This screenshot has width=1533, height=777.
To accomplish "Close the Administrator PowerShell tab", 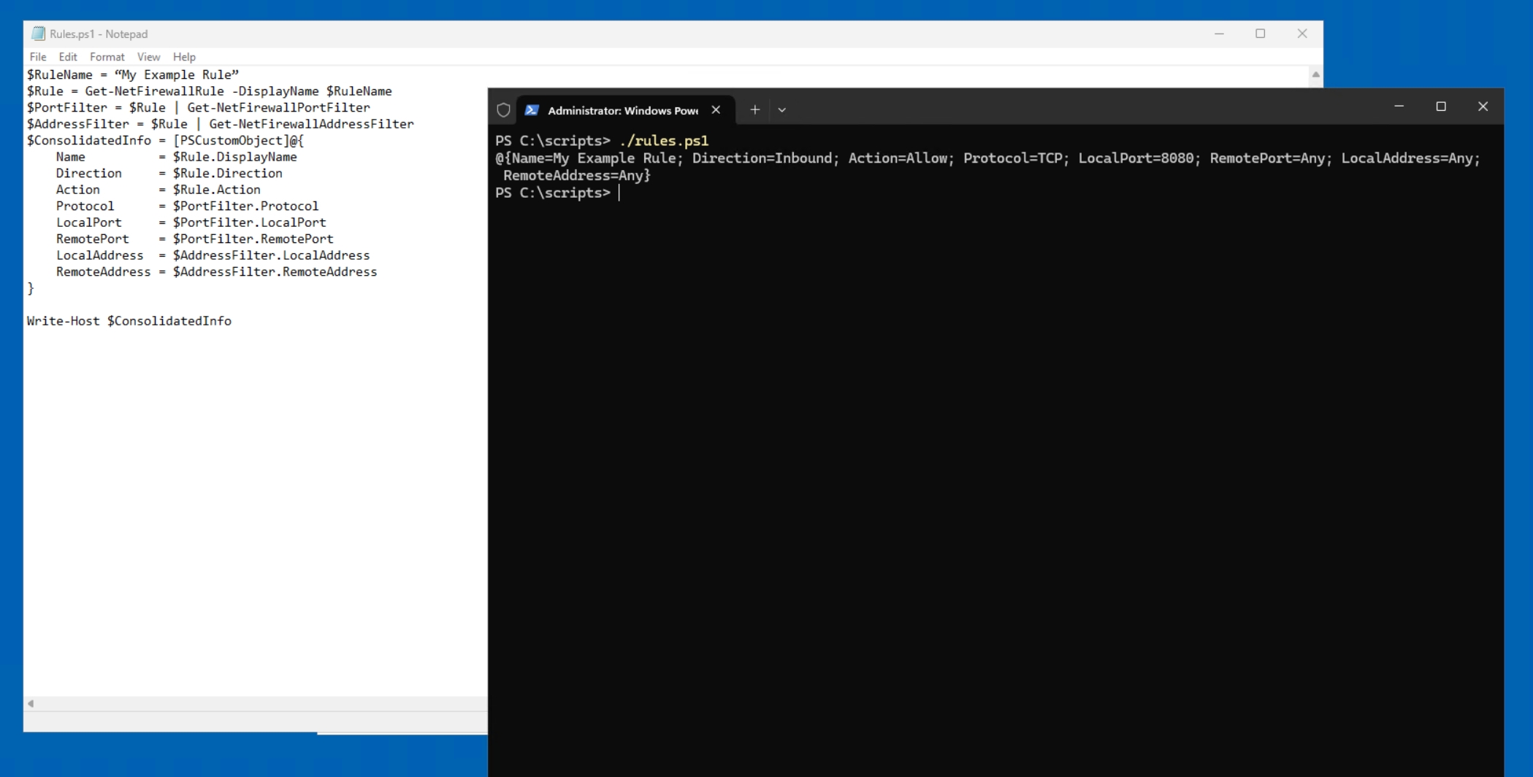I will [716, 109].
